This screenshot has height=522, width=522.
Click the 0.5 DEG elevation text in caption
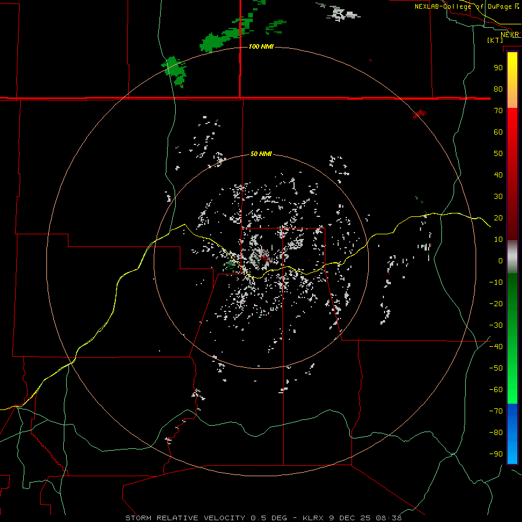(269, 518)
